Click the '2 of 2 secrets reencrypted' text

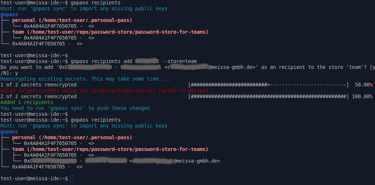click(x=38, y=96)
